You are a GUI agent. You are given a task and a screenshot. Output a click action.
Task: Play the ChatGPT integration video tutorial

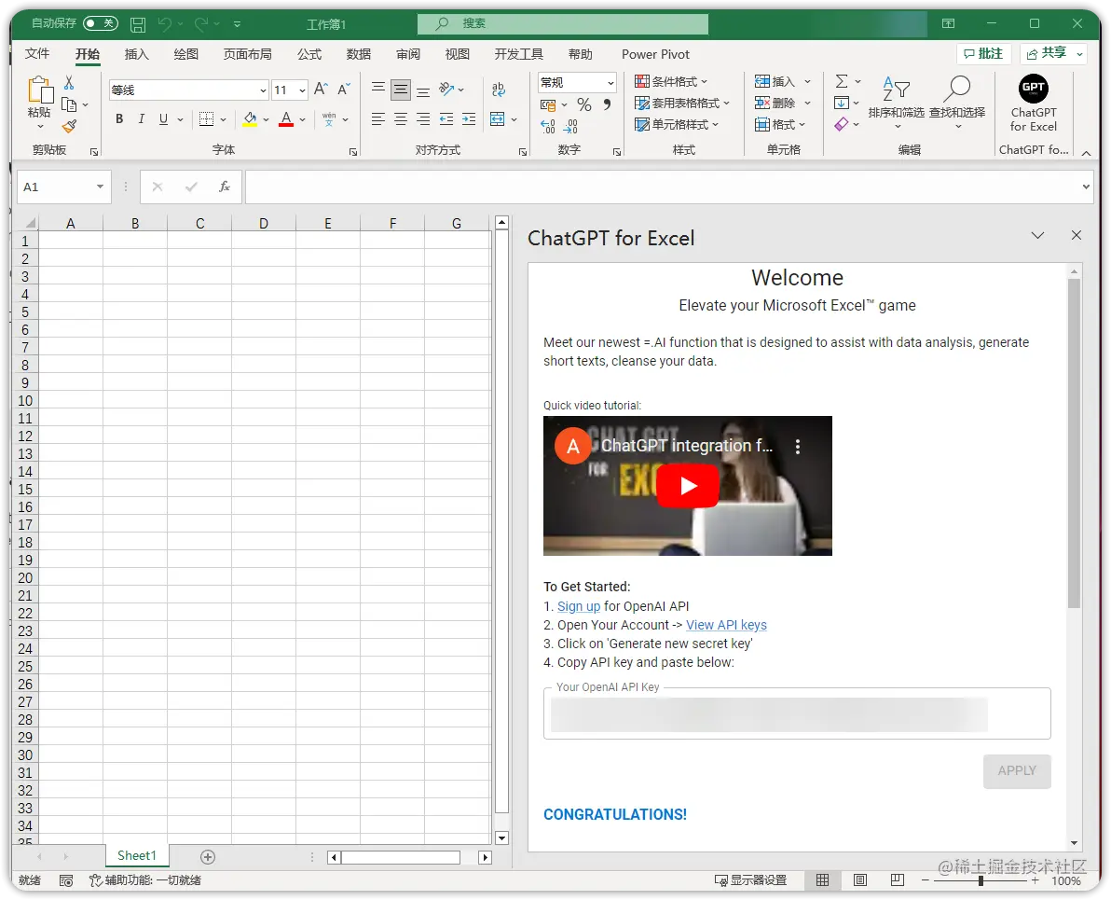pyautogui.click(x=687, y=486)
